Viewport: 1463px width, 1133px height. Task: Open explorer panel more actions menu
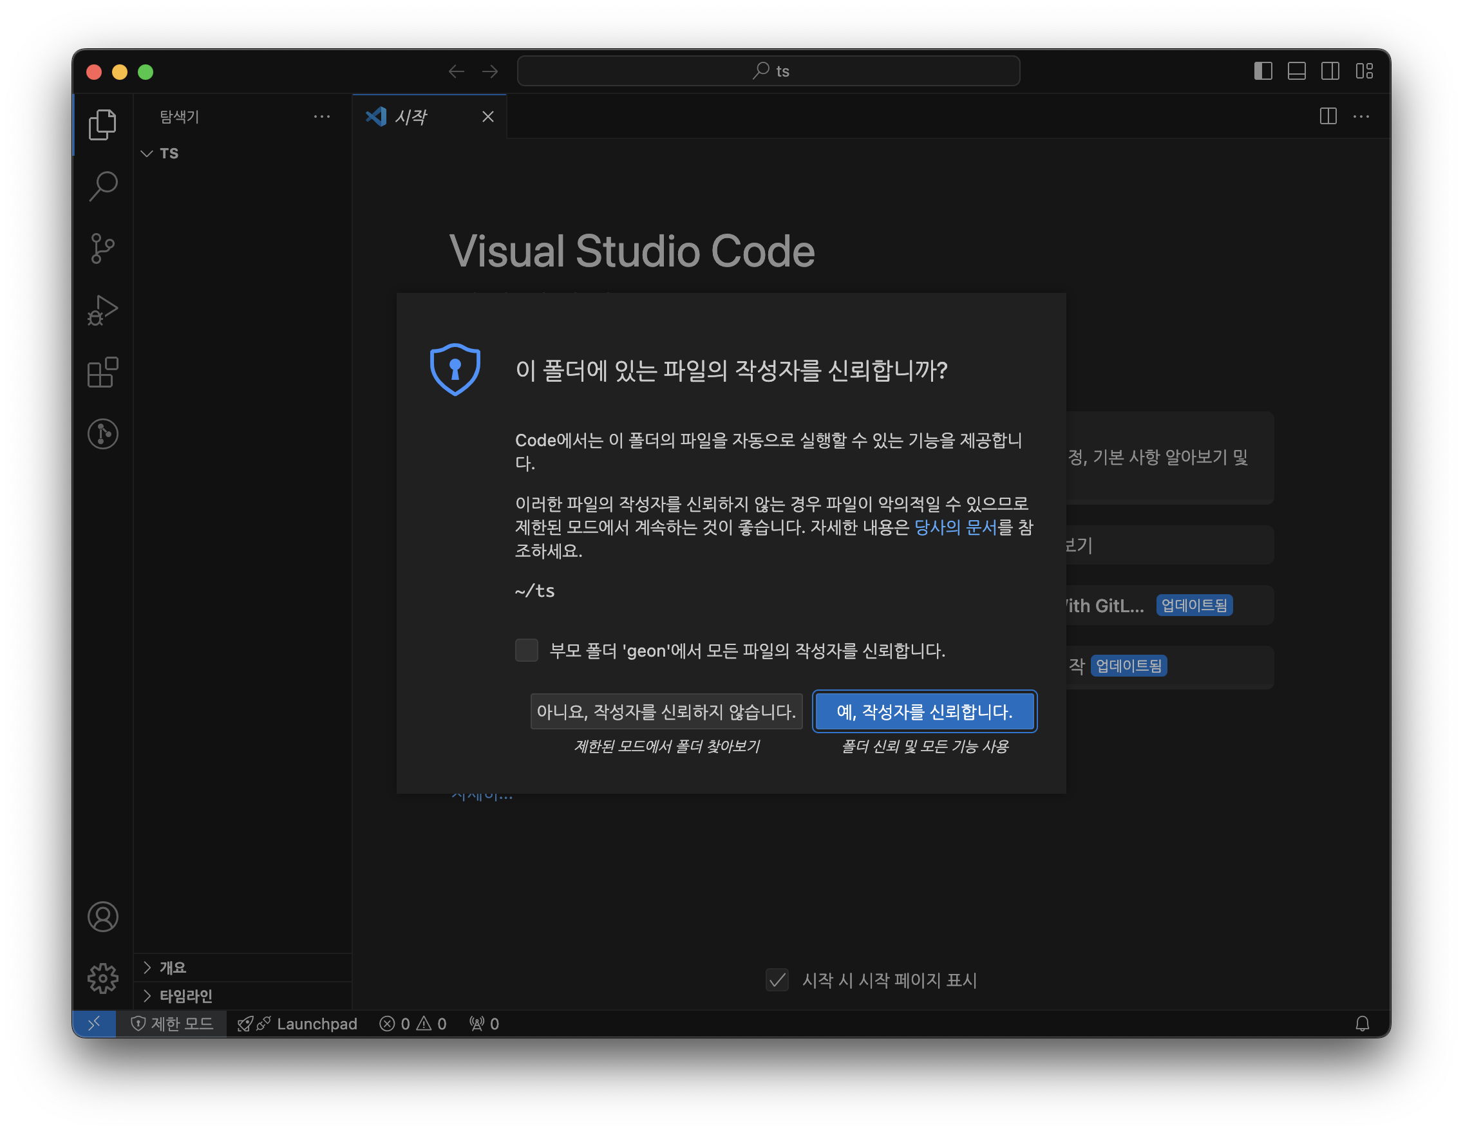tap(321, 117)
